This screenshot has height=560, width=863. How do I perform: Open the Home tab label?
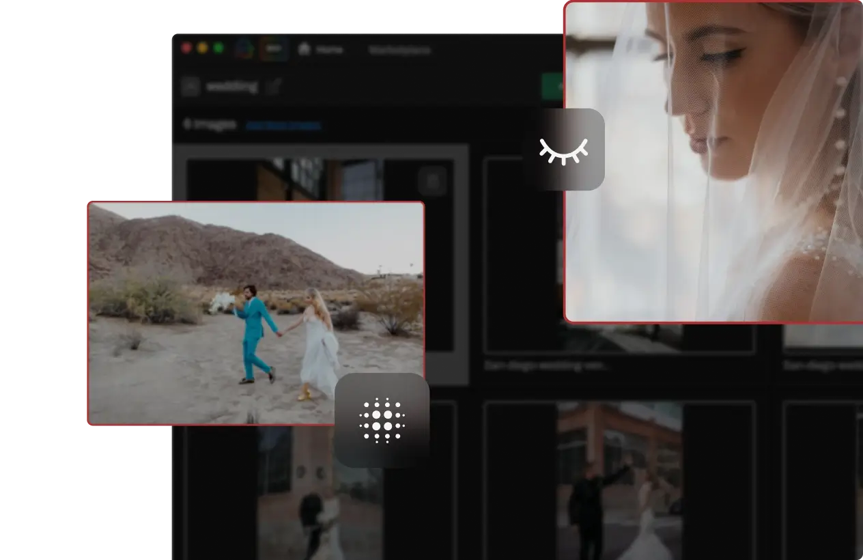click(x=330, y=50)
